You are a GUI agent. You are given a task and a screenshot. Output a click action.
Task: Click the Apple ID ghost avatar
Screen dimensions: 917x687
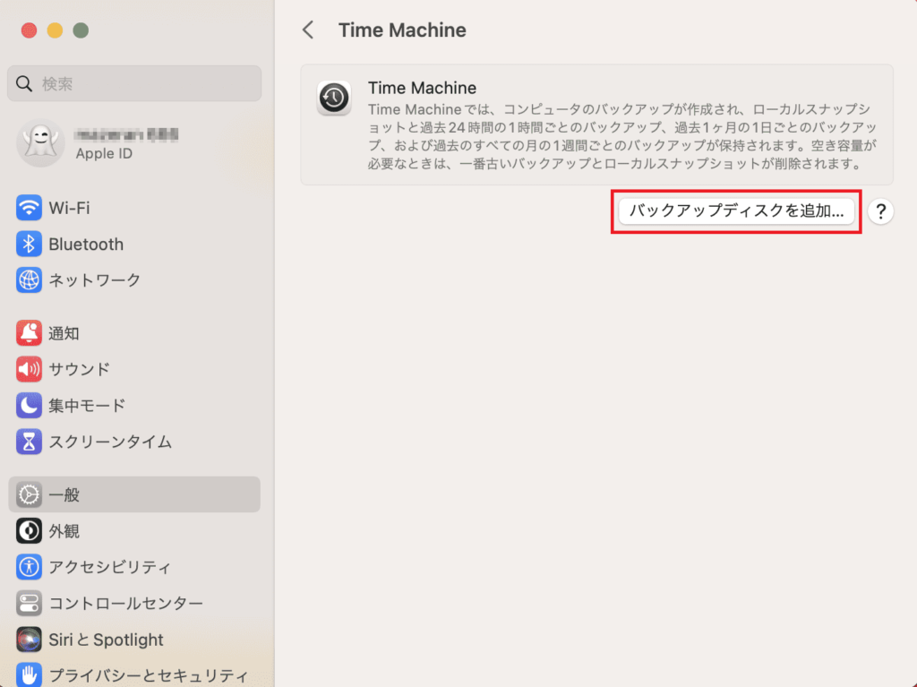[x=40, y=142]
